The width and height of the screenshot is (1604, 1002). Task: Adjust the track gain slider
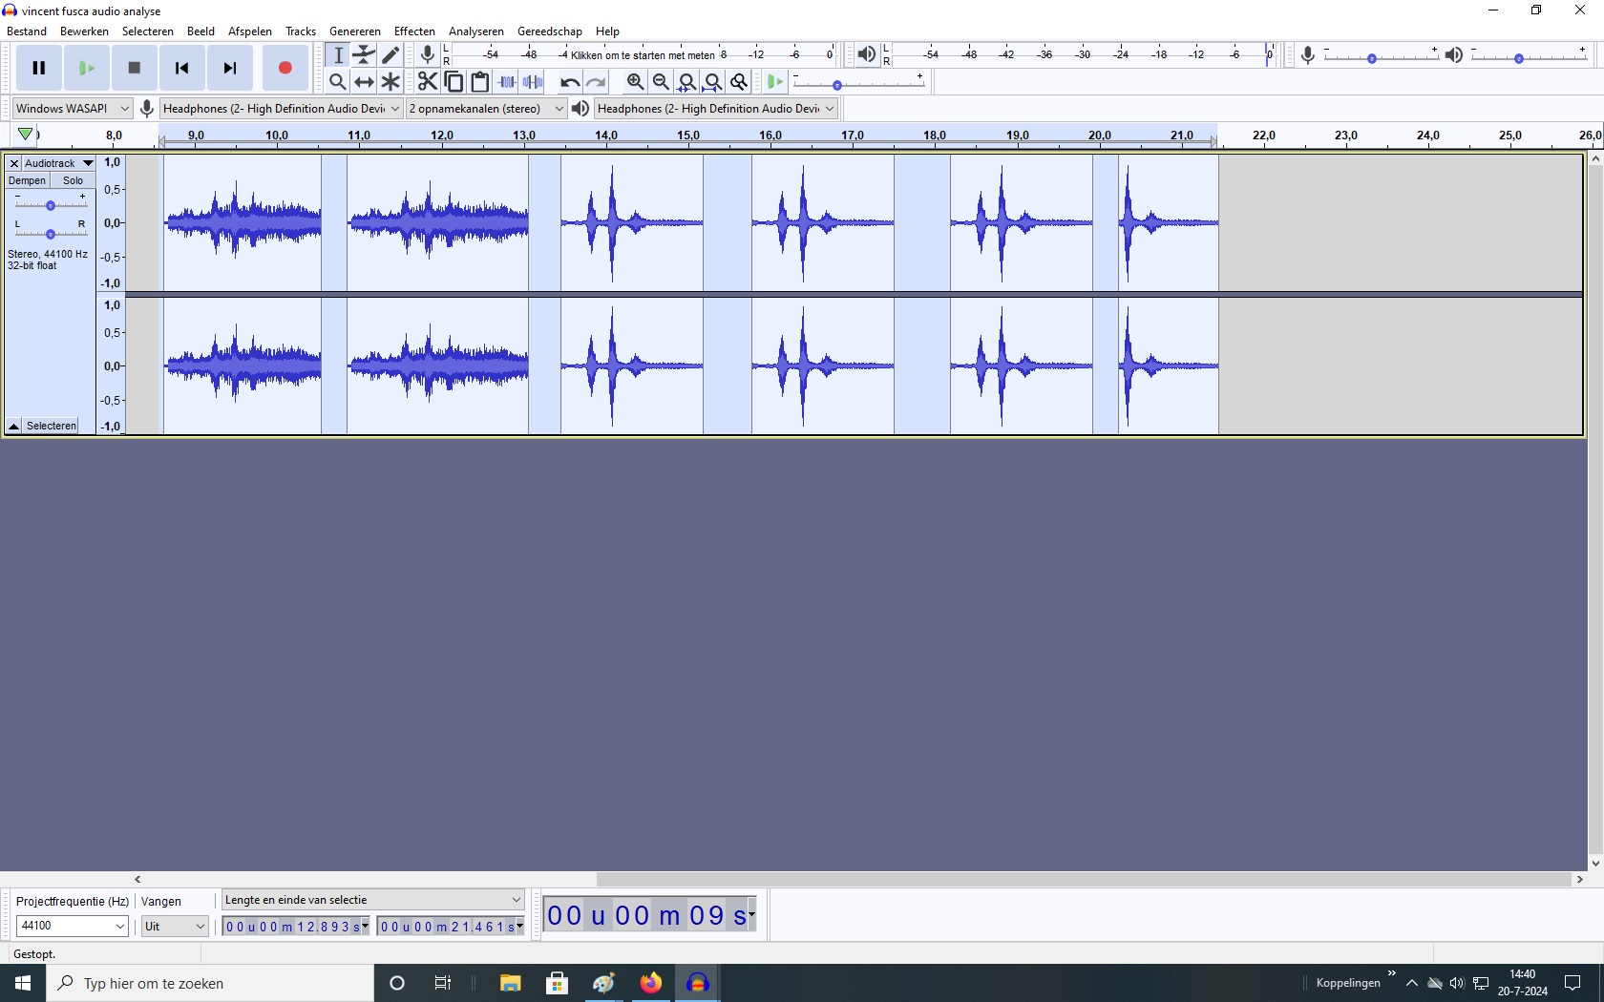click(x=51, y=205)
